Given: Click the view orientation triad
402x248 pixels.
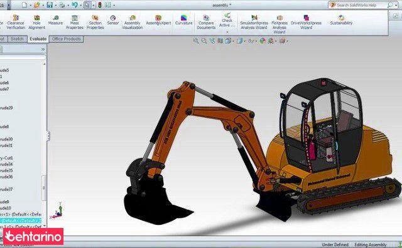Looking at the screenshot, I should point(57,211).
